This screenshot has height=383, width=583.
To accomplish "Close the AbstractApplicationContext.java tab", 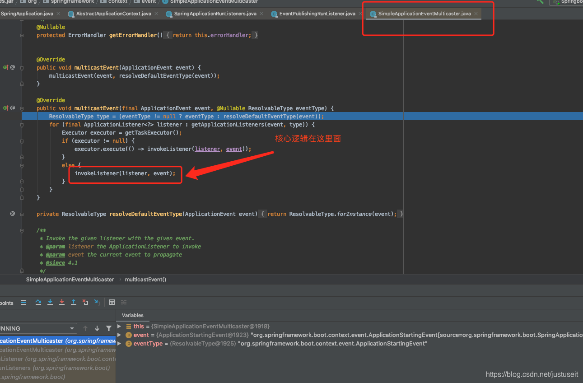I will tap(156, 14).
